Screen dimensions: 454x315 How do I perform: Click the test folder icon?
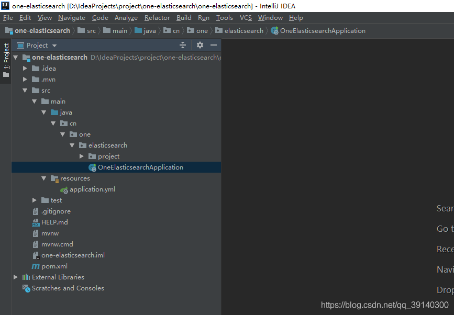45,200
